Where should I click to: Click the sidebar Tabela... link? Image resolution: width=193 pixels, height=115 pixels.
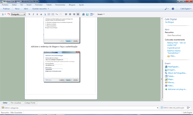click(171, 76)
